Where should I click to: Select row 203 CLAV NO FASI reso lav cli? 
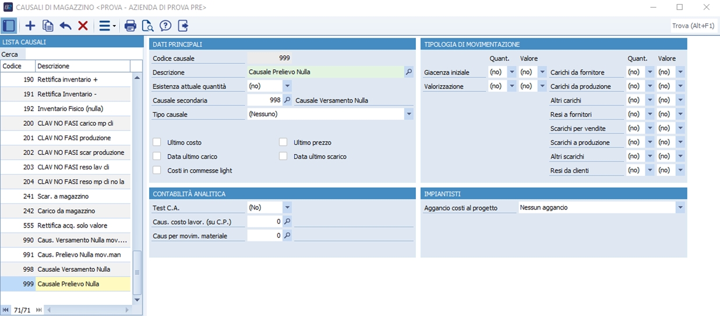pyautogui.click(x=66, y=167)
